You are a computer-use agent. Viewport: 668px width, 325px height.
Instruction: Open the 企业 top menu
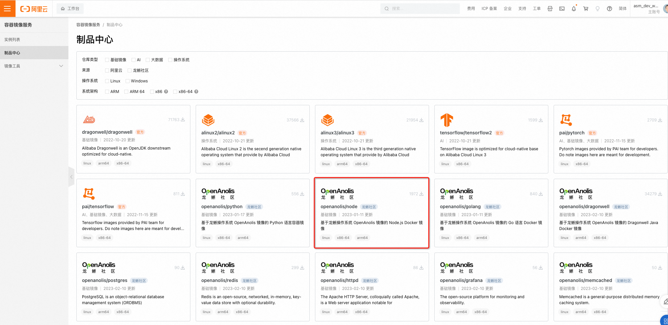508,9
